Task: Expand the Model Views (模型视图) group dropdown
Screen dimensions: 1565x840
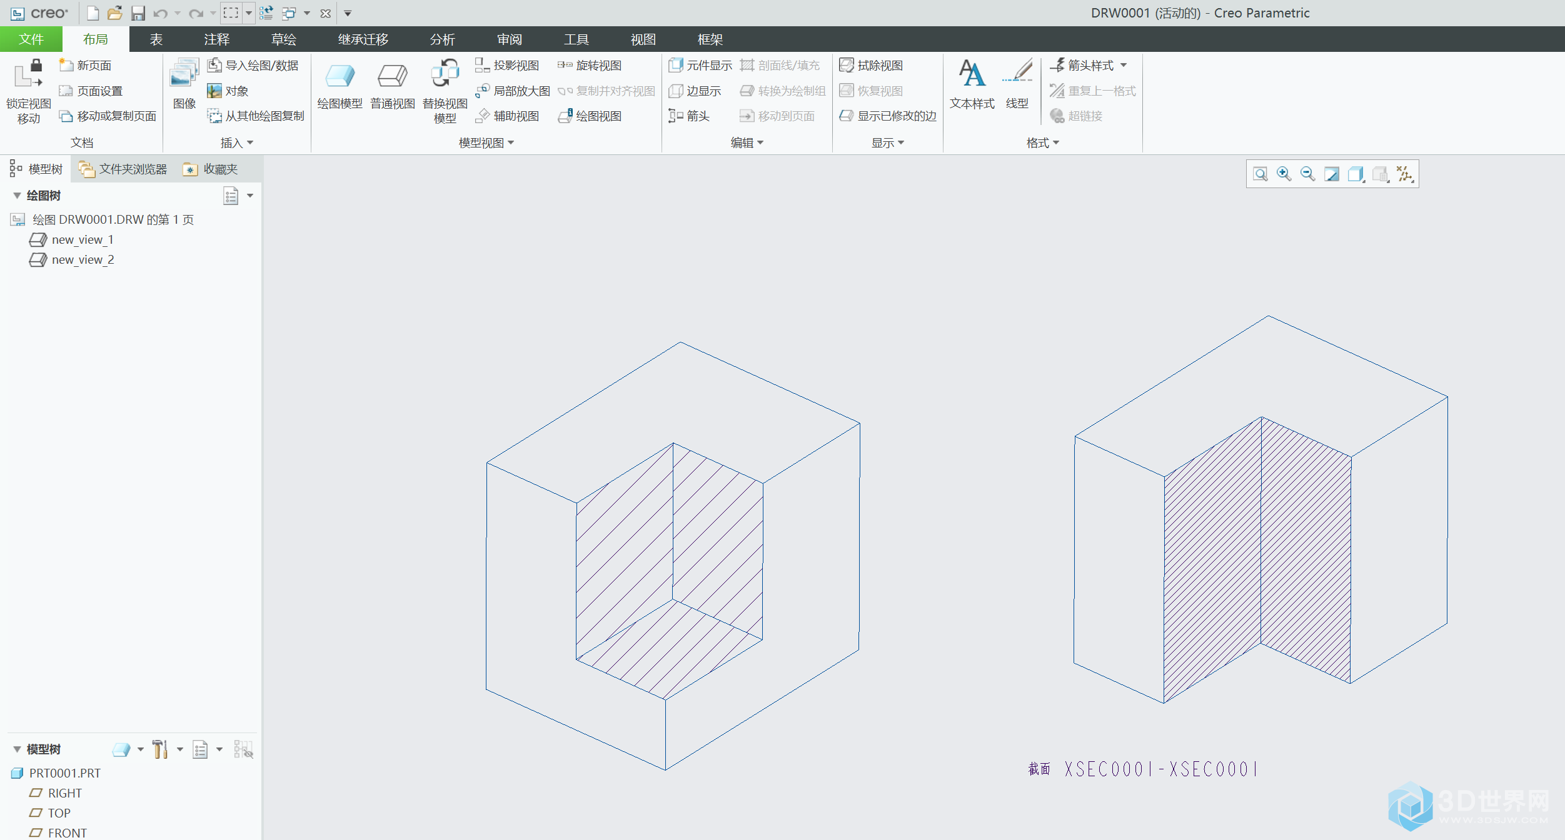Action: point(486,142)
